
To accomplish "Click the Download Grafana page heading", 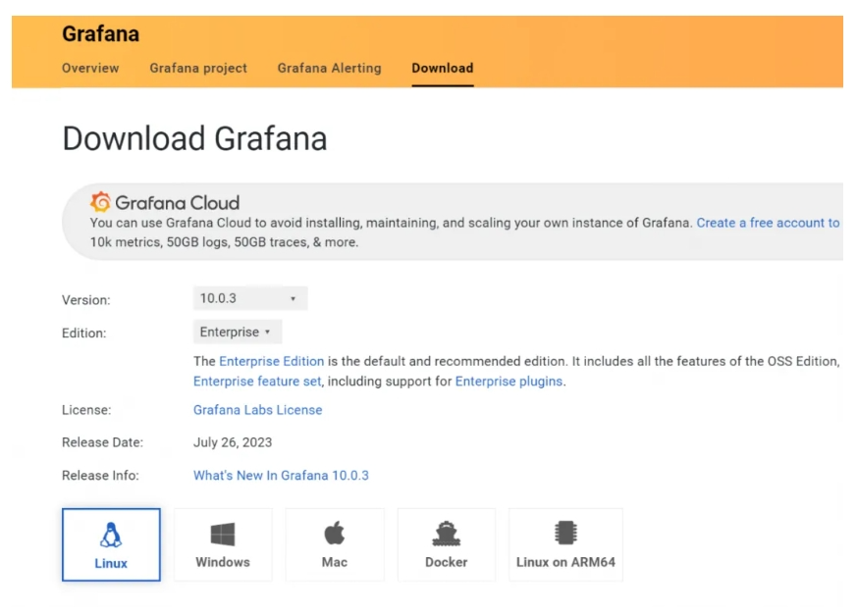I will (194, 138).
